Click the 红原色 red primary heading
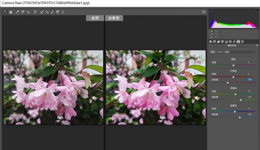The width and height of the screenshot is (260, 150). [233, 71]
